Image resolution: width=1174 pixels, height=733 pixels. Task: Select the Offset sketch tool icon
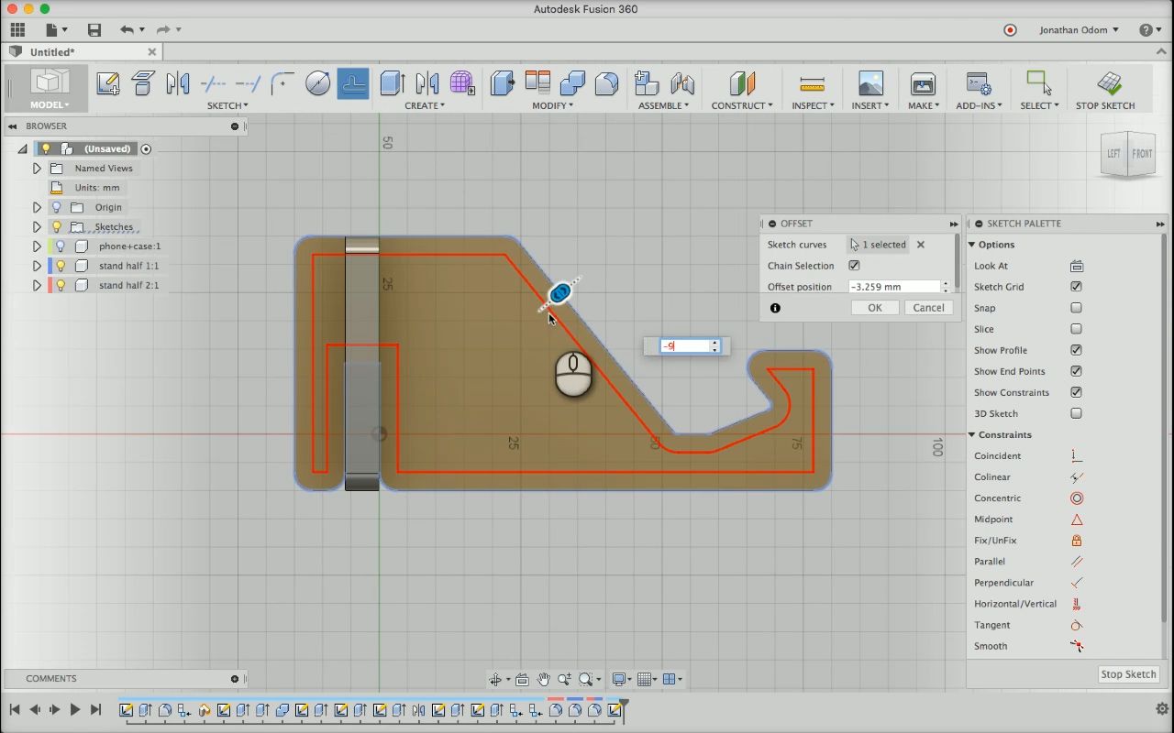coord(353,84)
